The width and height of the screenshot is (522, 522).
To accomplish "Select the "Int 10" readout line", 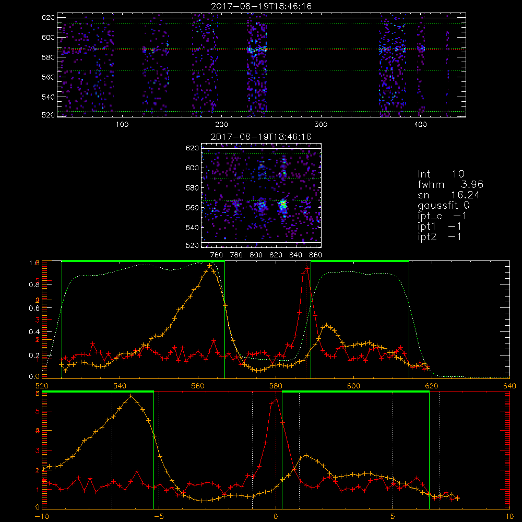I will coord(441,174).
